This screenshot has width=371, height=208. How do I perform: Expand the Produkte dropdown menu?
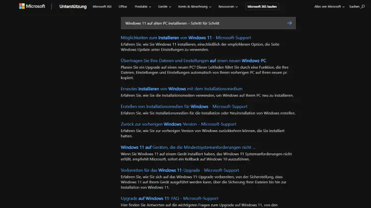click(142, 6)
